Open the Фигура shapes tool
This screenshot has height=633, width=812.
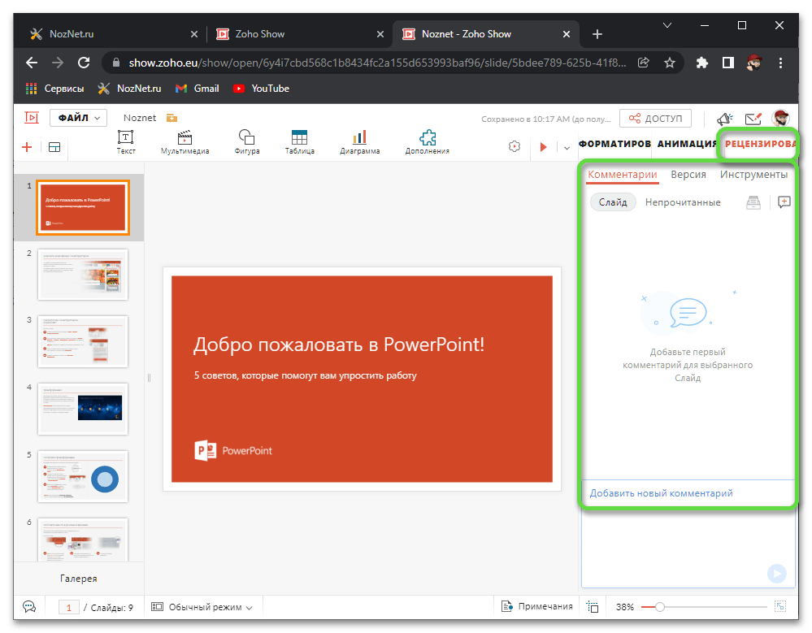pyautogui.click(x=246, y=142)
